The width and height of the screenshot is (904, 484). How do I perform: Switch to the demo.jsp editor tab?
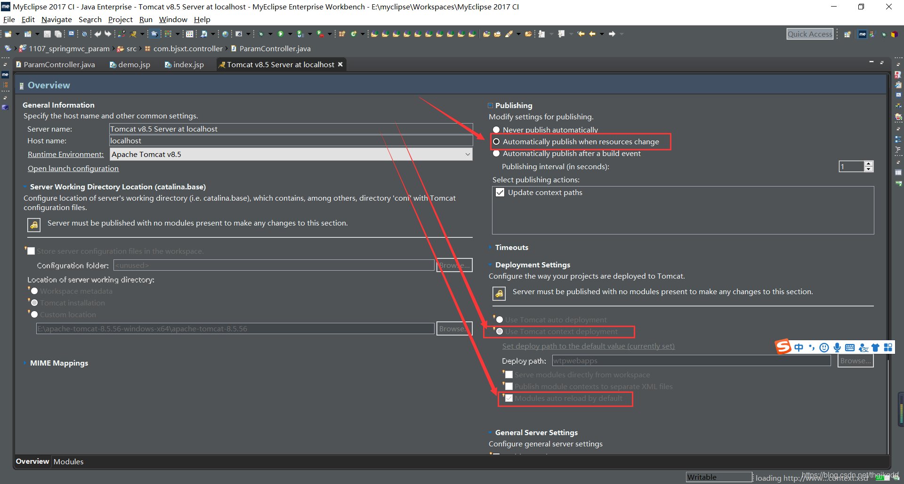tap(130, 65)
